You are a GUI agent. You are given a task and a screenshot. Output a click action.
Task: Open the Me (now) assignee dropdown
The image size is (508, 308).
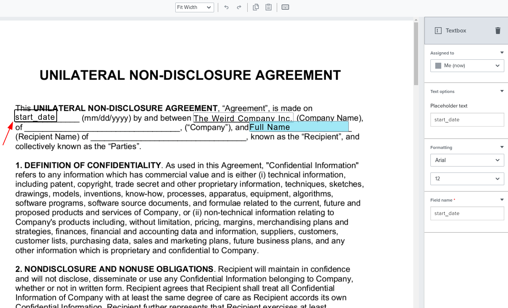tap(467, 66)
